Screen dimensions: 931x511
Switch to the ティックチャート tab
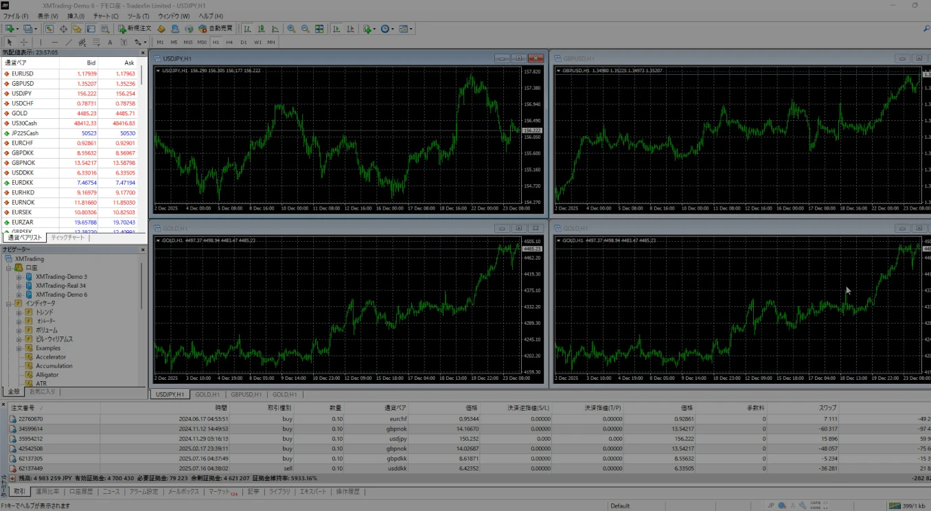click(x=69, y=236)
